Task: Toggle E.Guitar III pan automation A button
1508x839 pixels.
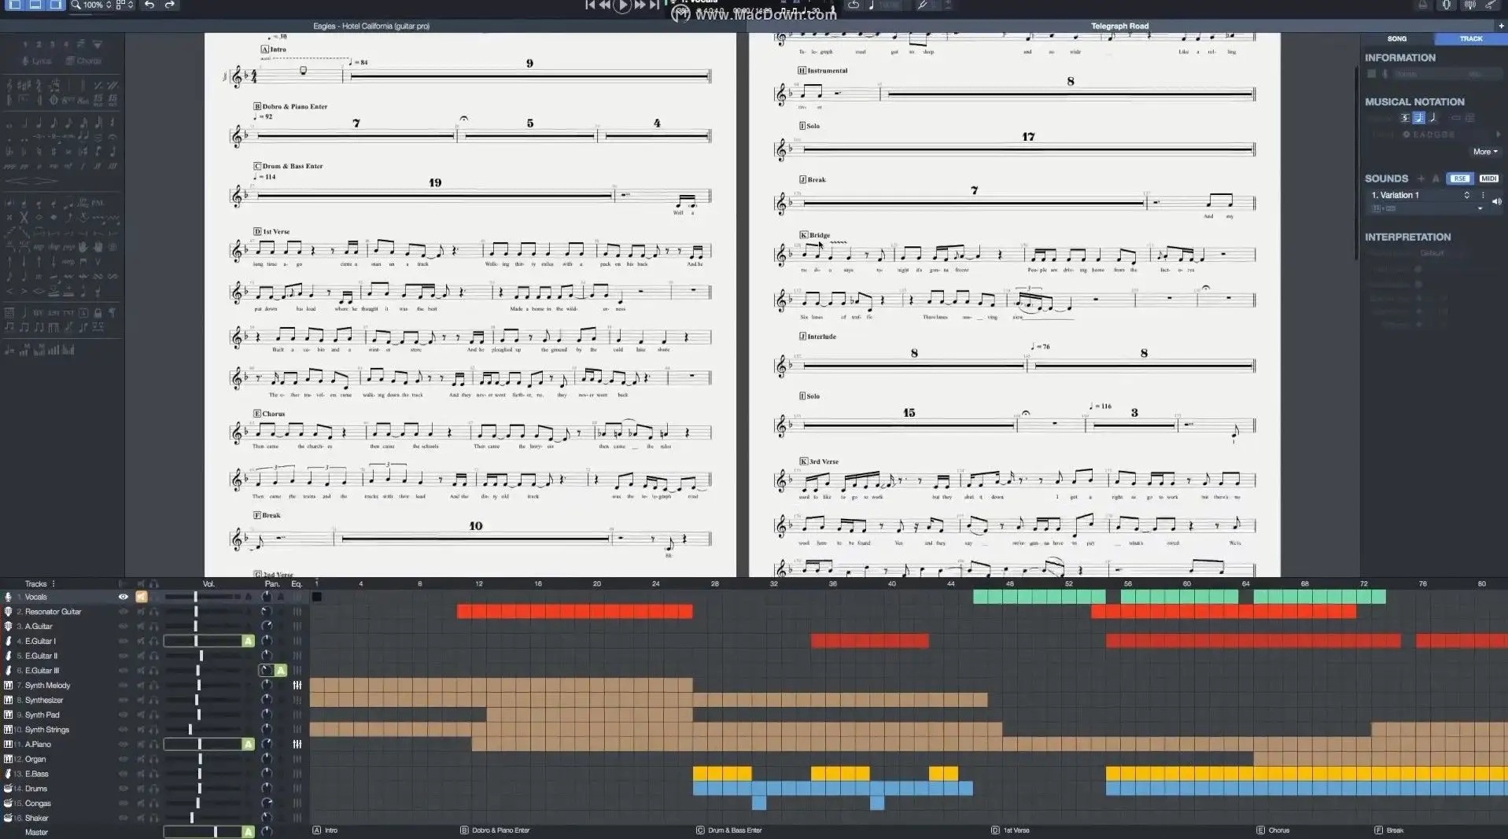Action: click(x=281, y=671)
